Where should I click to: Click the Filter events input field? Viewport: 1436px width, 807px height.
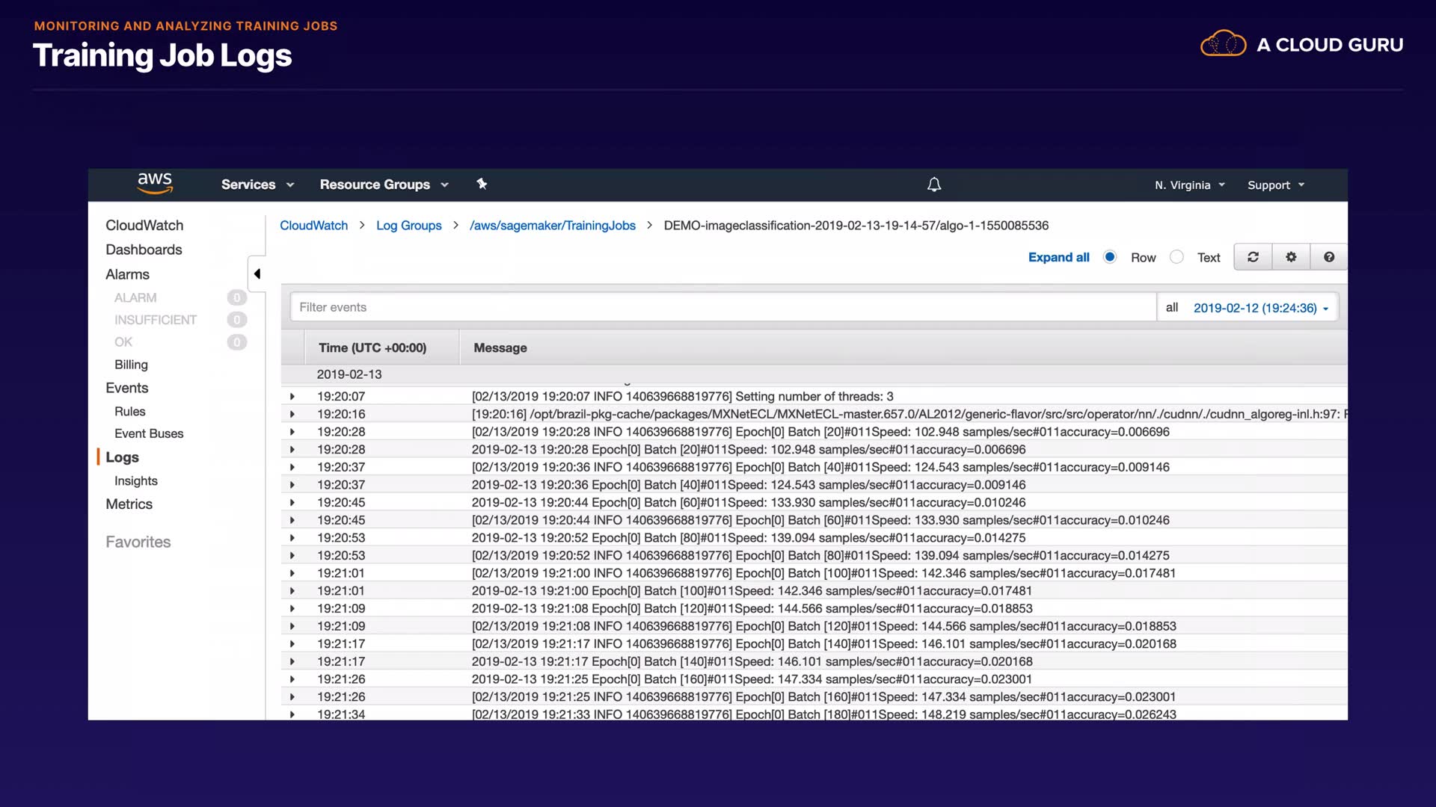[722, 307]
